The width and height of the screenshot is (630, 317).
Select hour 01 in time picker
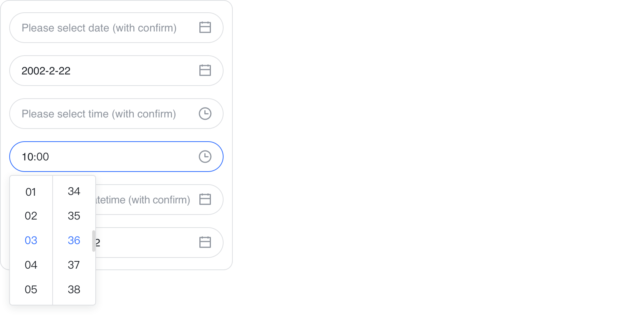coord(31,192)
